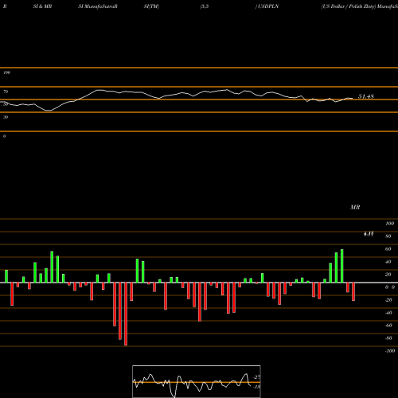This screenshot has width=398, height=398.
Task: Click the MR label above the histogram
Action: click(355, 207)
